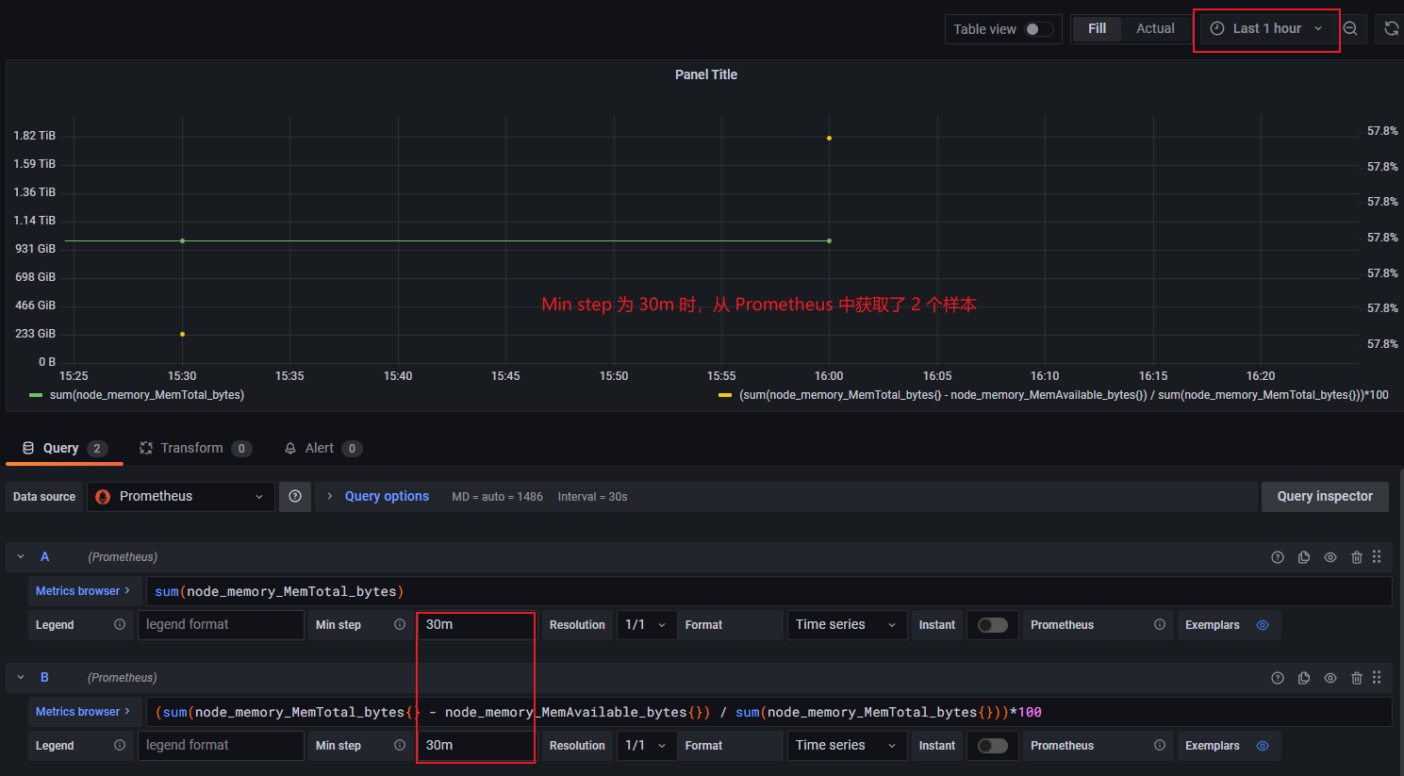Open the Prometheus data source dropdown
This screenshot has height=776, width=1404.
click(x=181, y=496)
